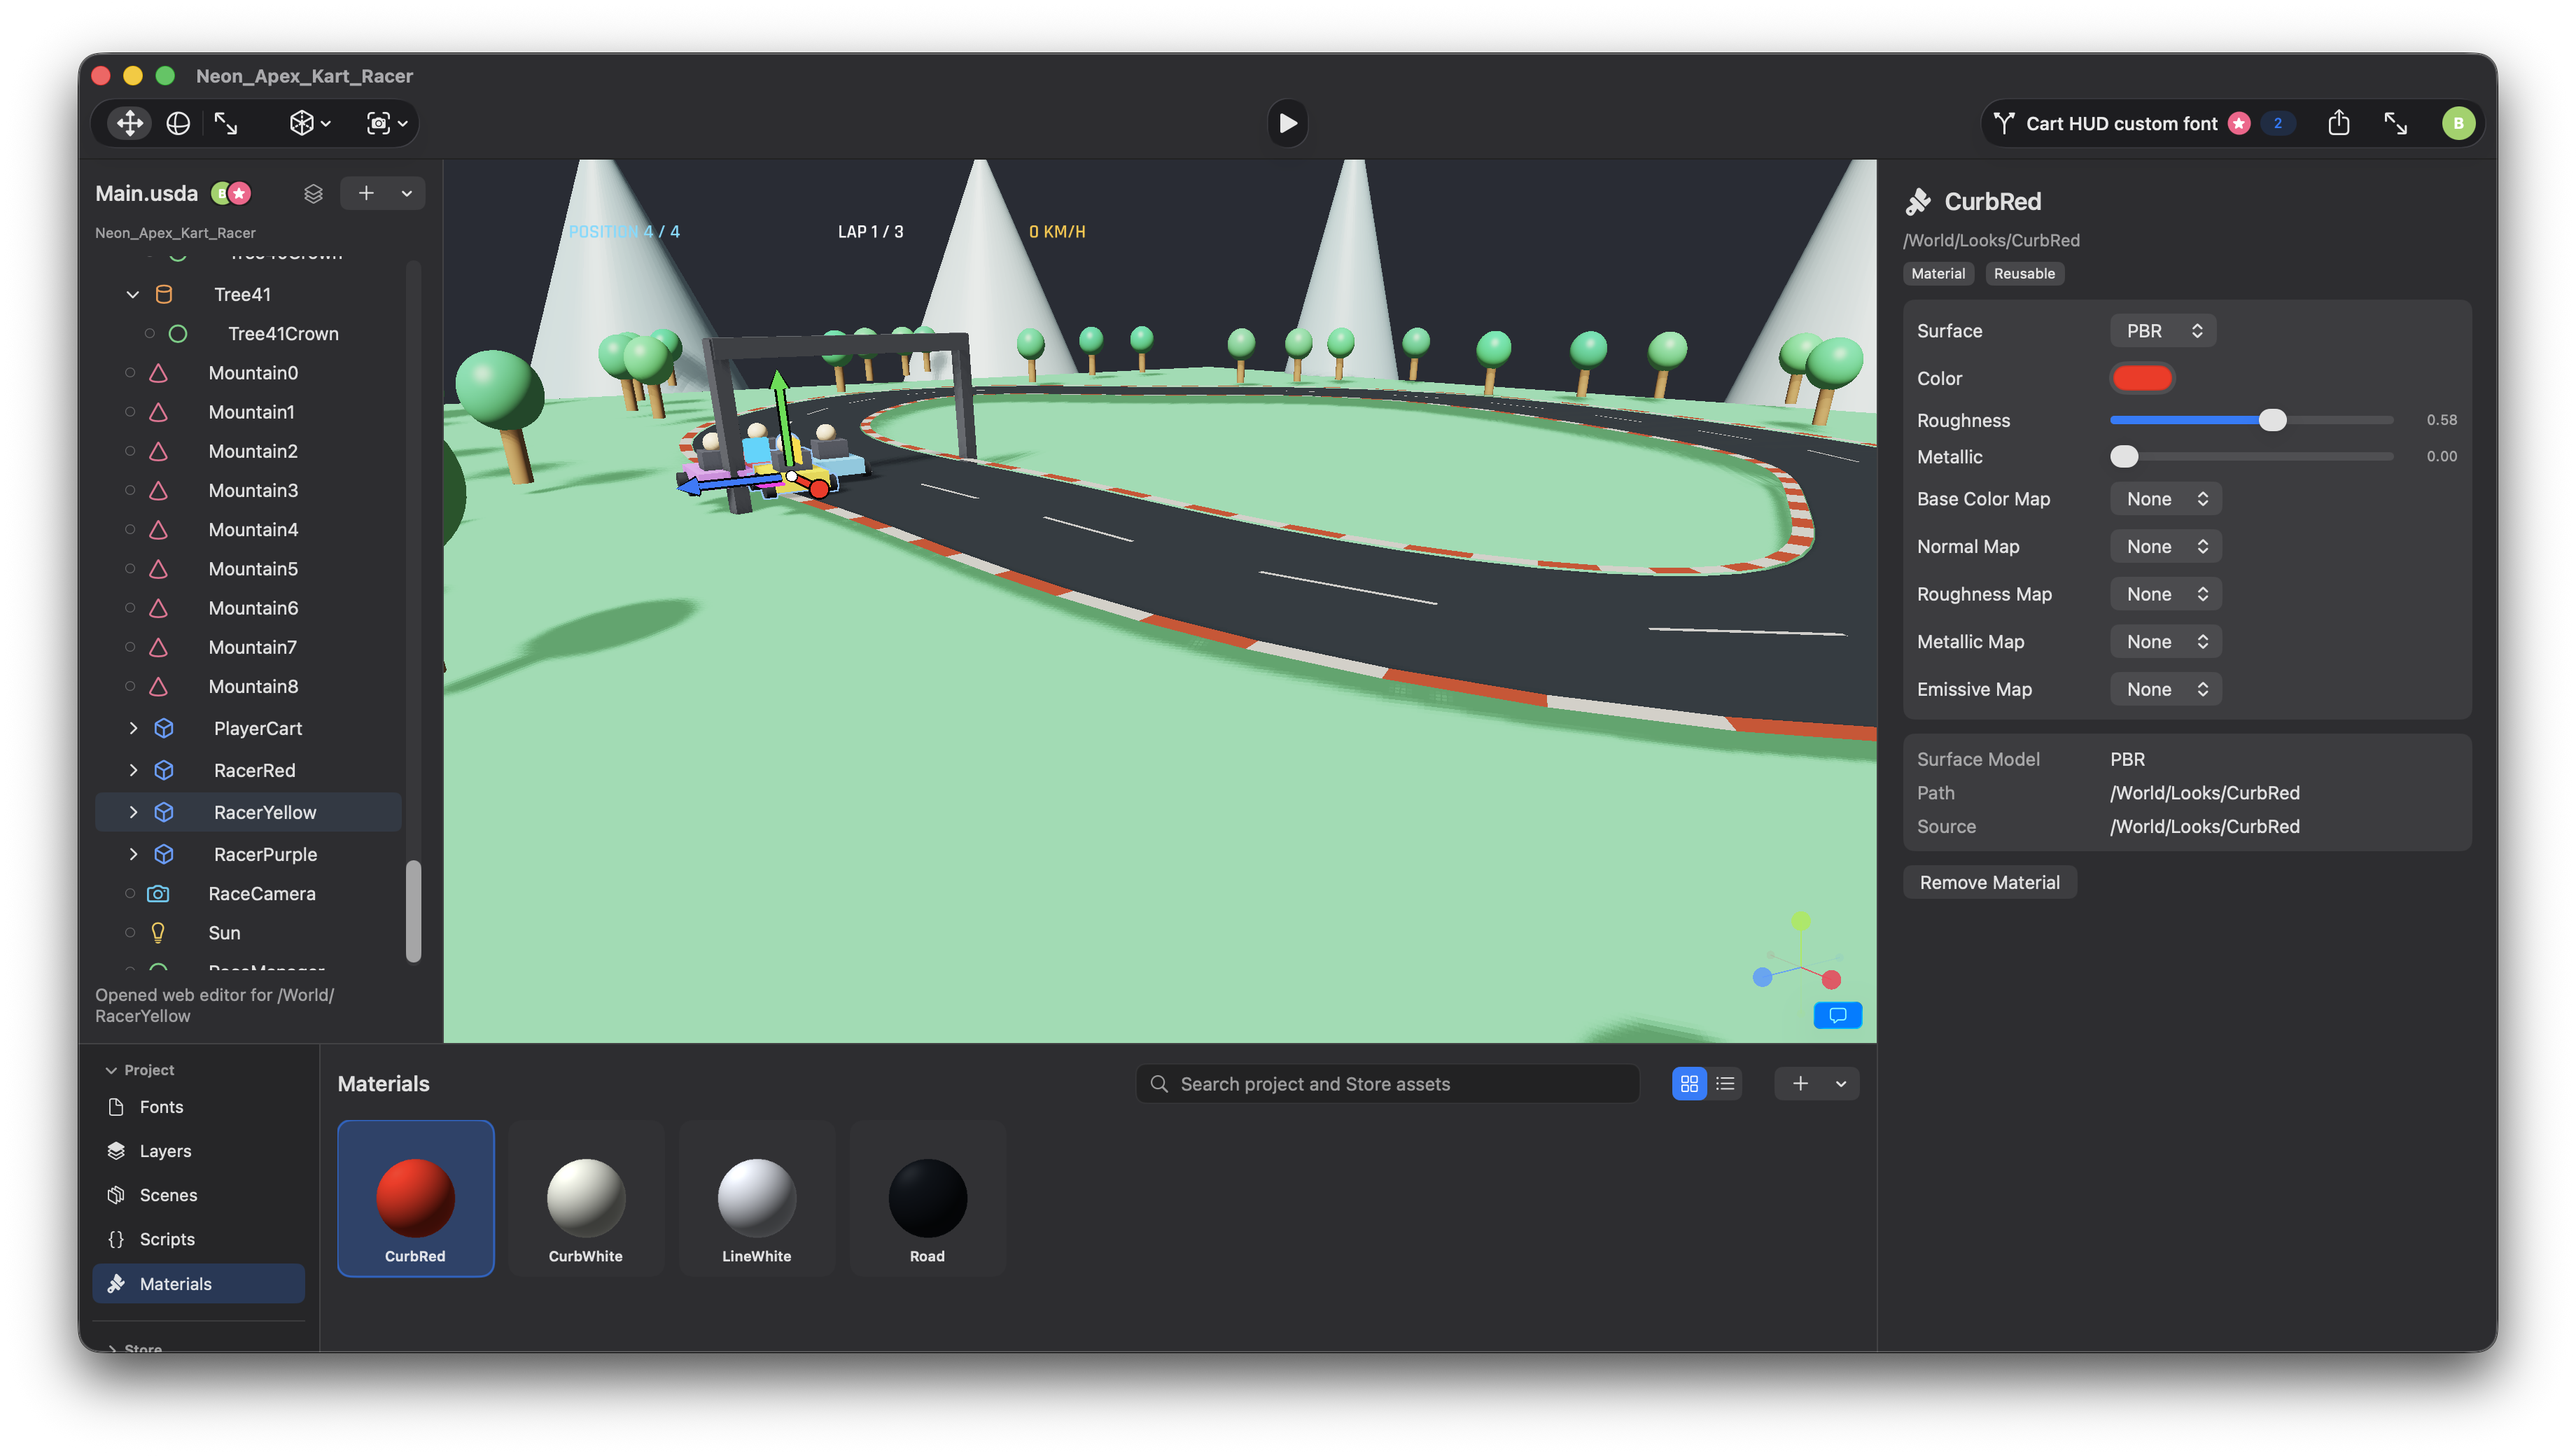Open the camera view options menu
2576x1456 pixels.
[x=387, y=123]
